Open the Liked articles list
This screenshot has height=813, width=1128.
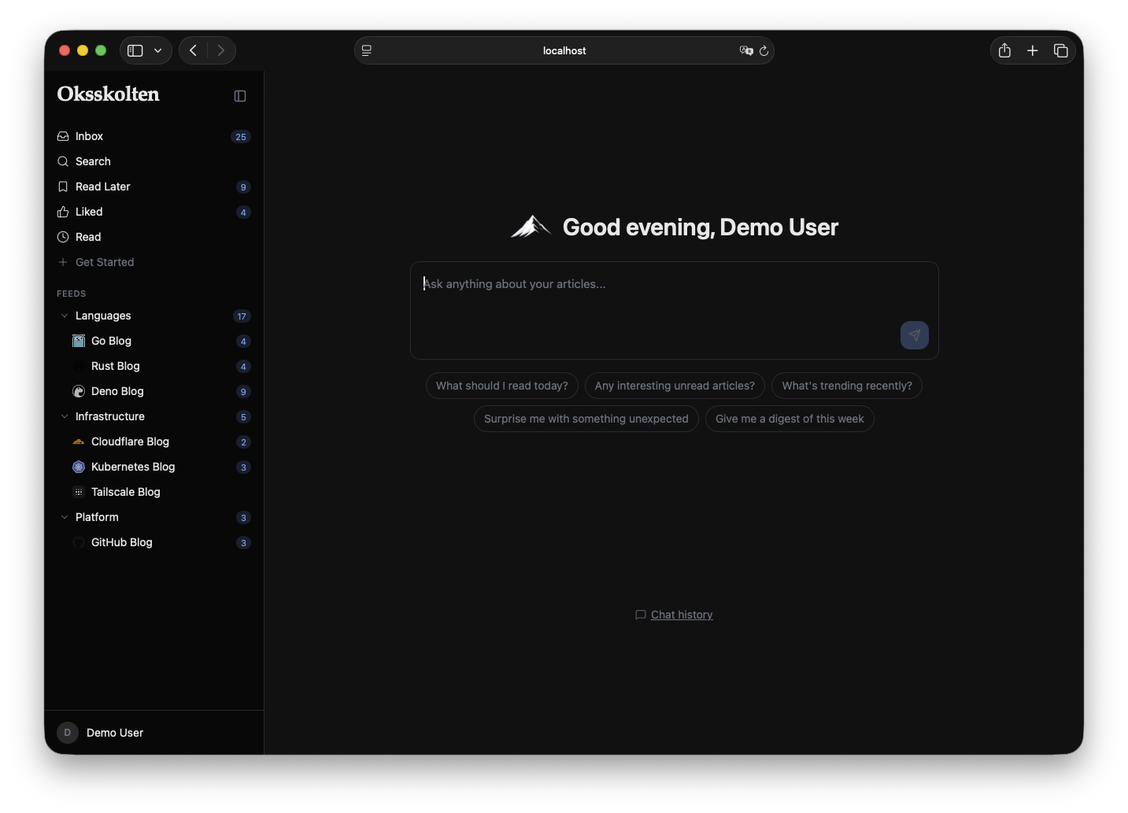pyautogui.click(x=153, y=212)
